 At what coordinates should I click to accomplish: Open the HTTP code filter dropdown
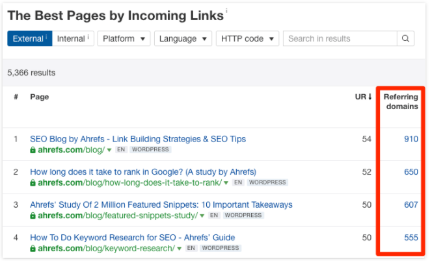247,38
